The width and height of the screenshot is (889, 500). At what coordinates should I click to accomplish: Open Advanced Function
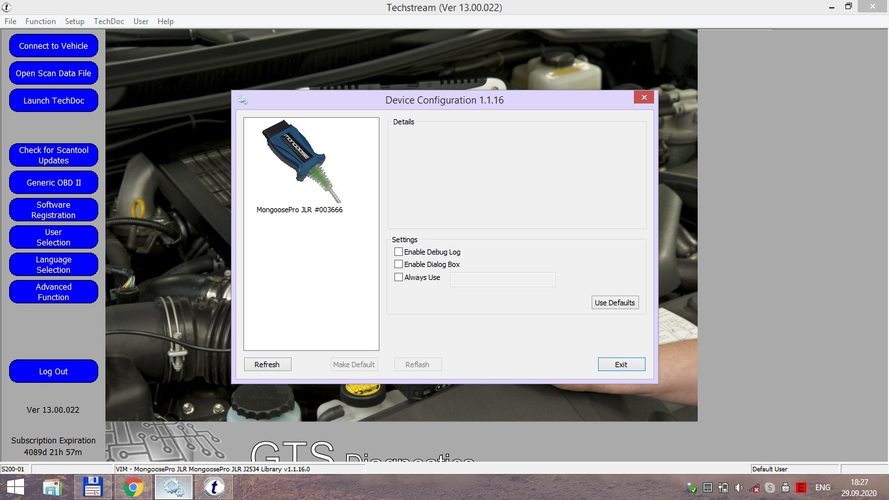[53, 292]
